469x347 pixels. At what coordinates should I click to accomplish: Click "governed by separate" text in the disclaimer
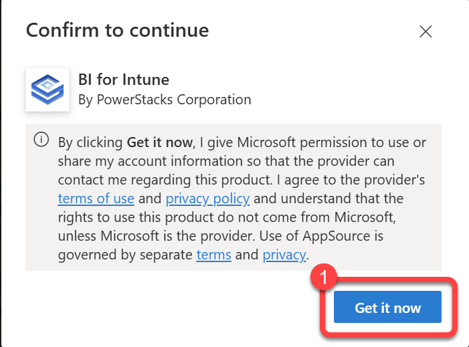125,255
